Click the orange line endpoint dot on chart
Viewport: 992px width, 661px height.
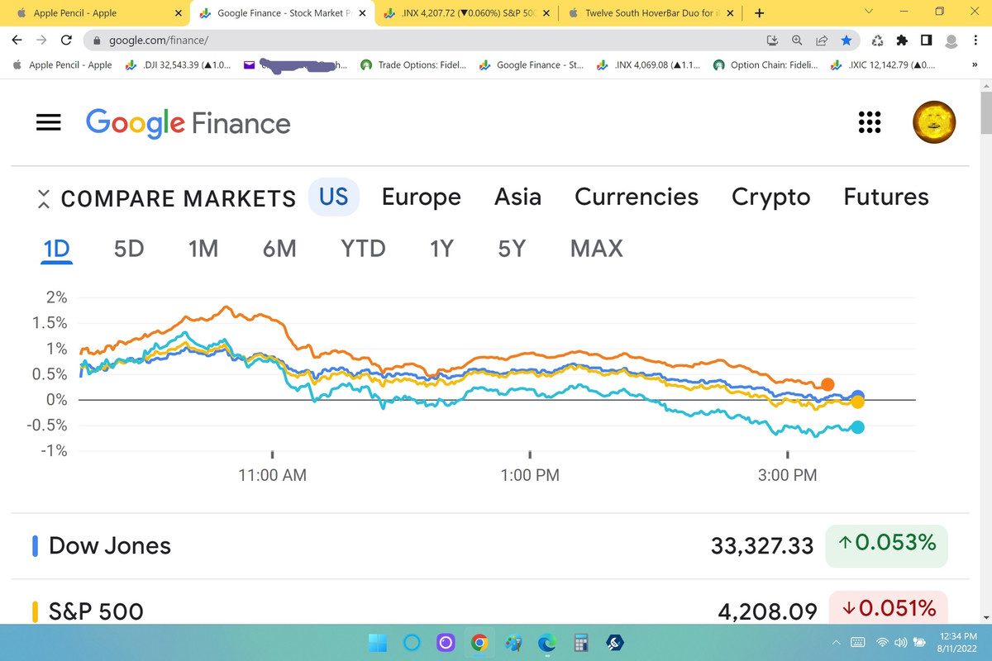(x=827, y=384)
